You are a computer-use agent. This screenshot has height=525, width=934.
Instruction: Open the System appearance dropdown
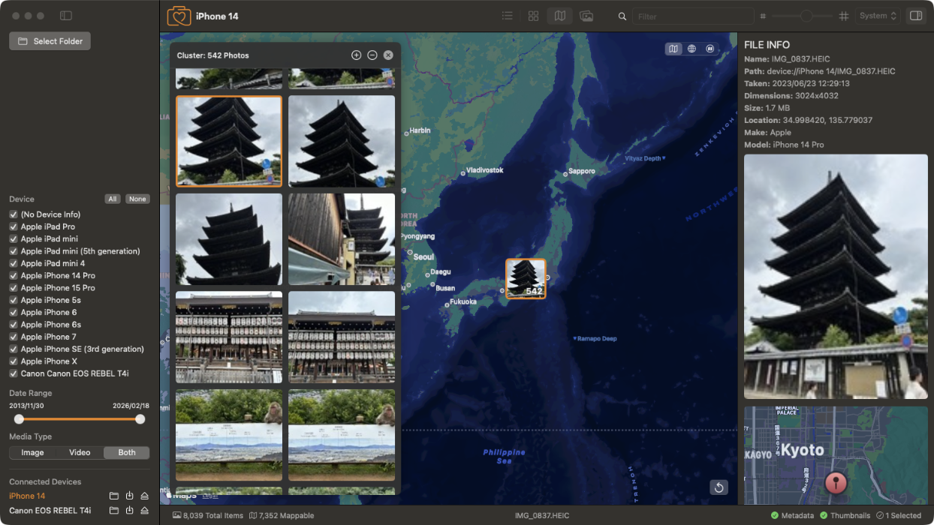[x=878, y=15]
